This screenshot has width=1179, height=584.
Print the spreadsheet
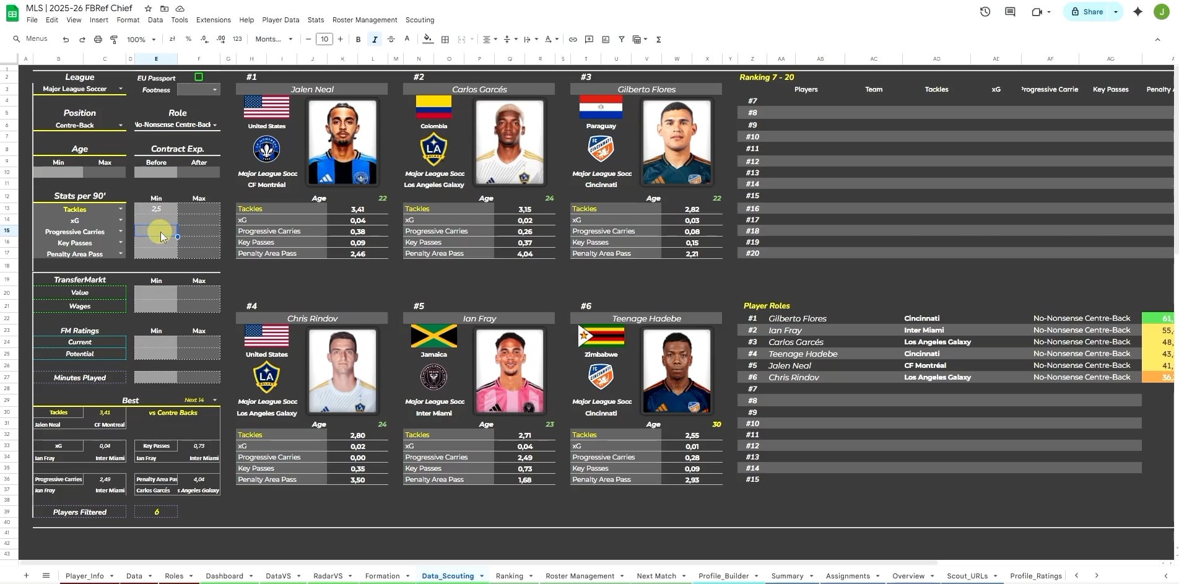coord(98,39)
